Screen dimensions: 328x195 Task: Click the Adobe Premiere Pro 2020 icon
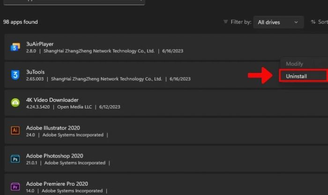[x=15, y=187]
